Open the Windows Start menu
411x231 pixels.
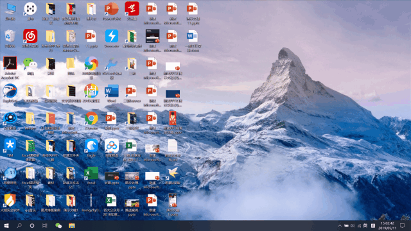pyautogui.click(x=6, y=225)
